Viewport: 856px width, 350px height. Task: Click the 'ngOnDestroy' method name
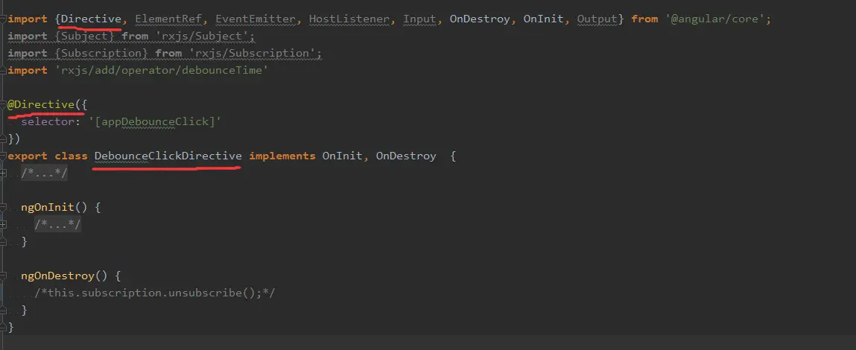click(x=57, y=276)
